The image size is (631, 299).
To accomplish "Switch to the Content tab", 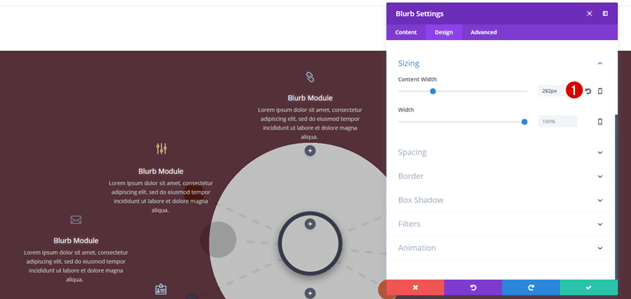I will [x=406, y=32].
